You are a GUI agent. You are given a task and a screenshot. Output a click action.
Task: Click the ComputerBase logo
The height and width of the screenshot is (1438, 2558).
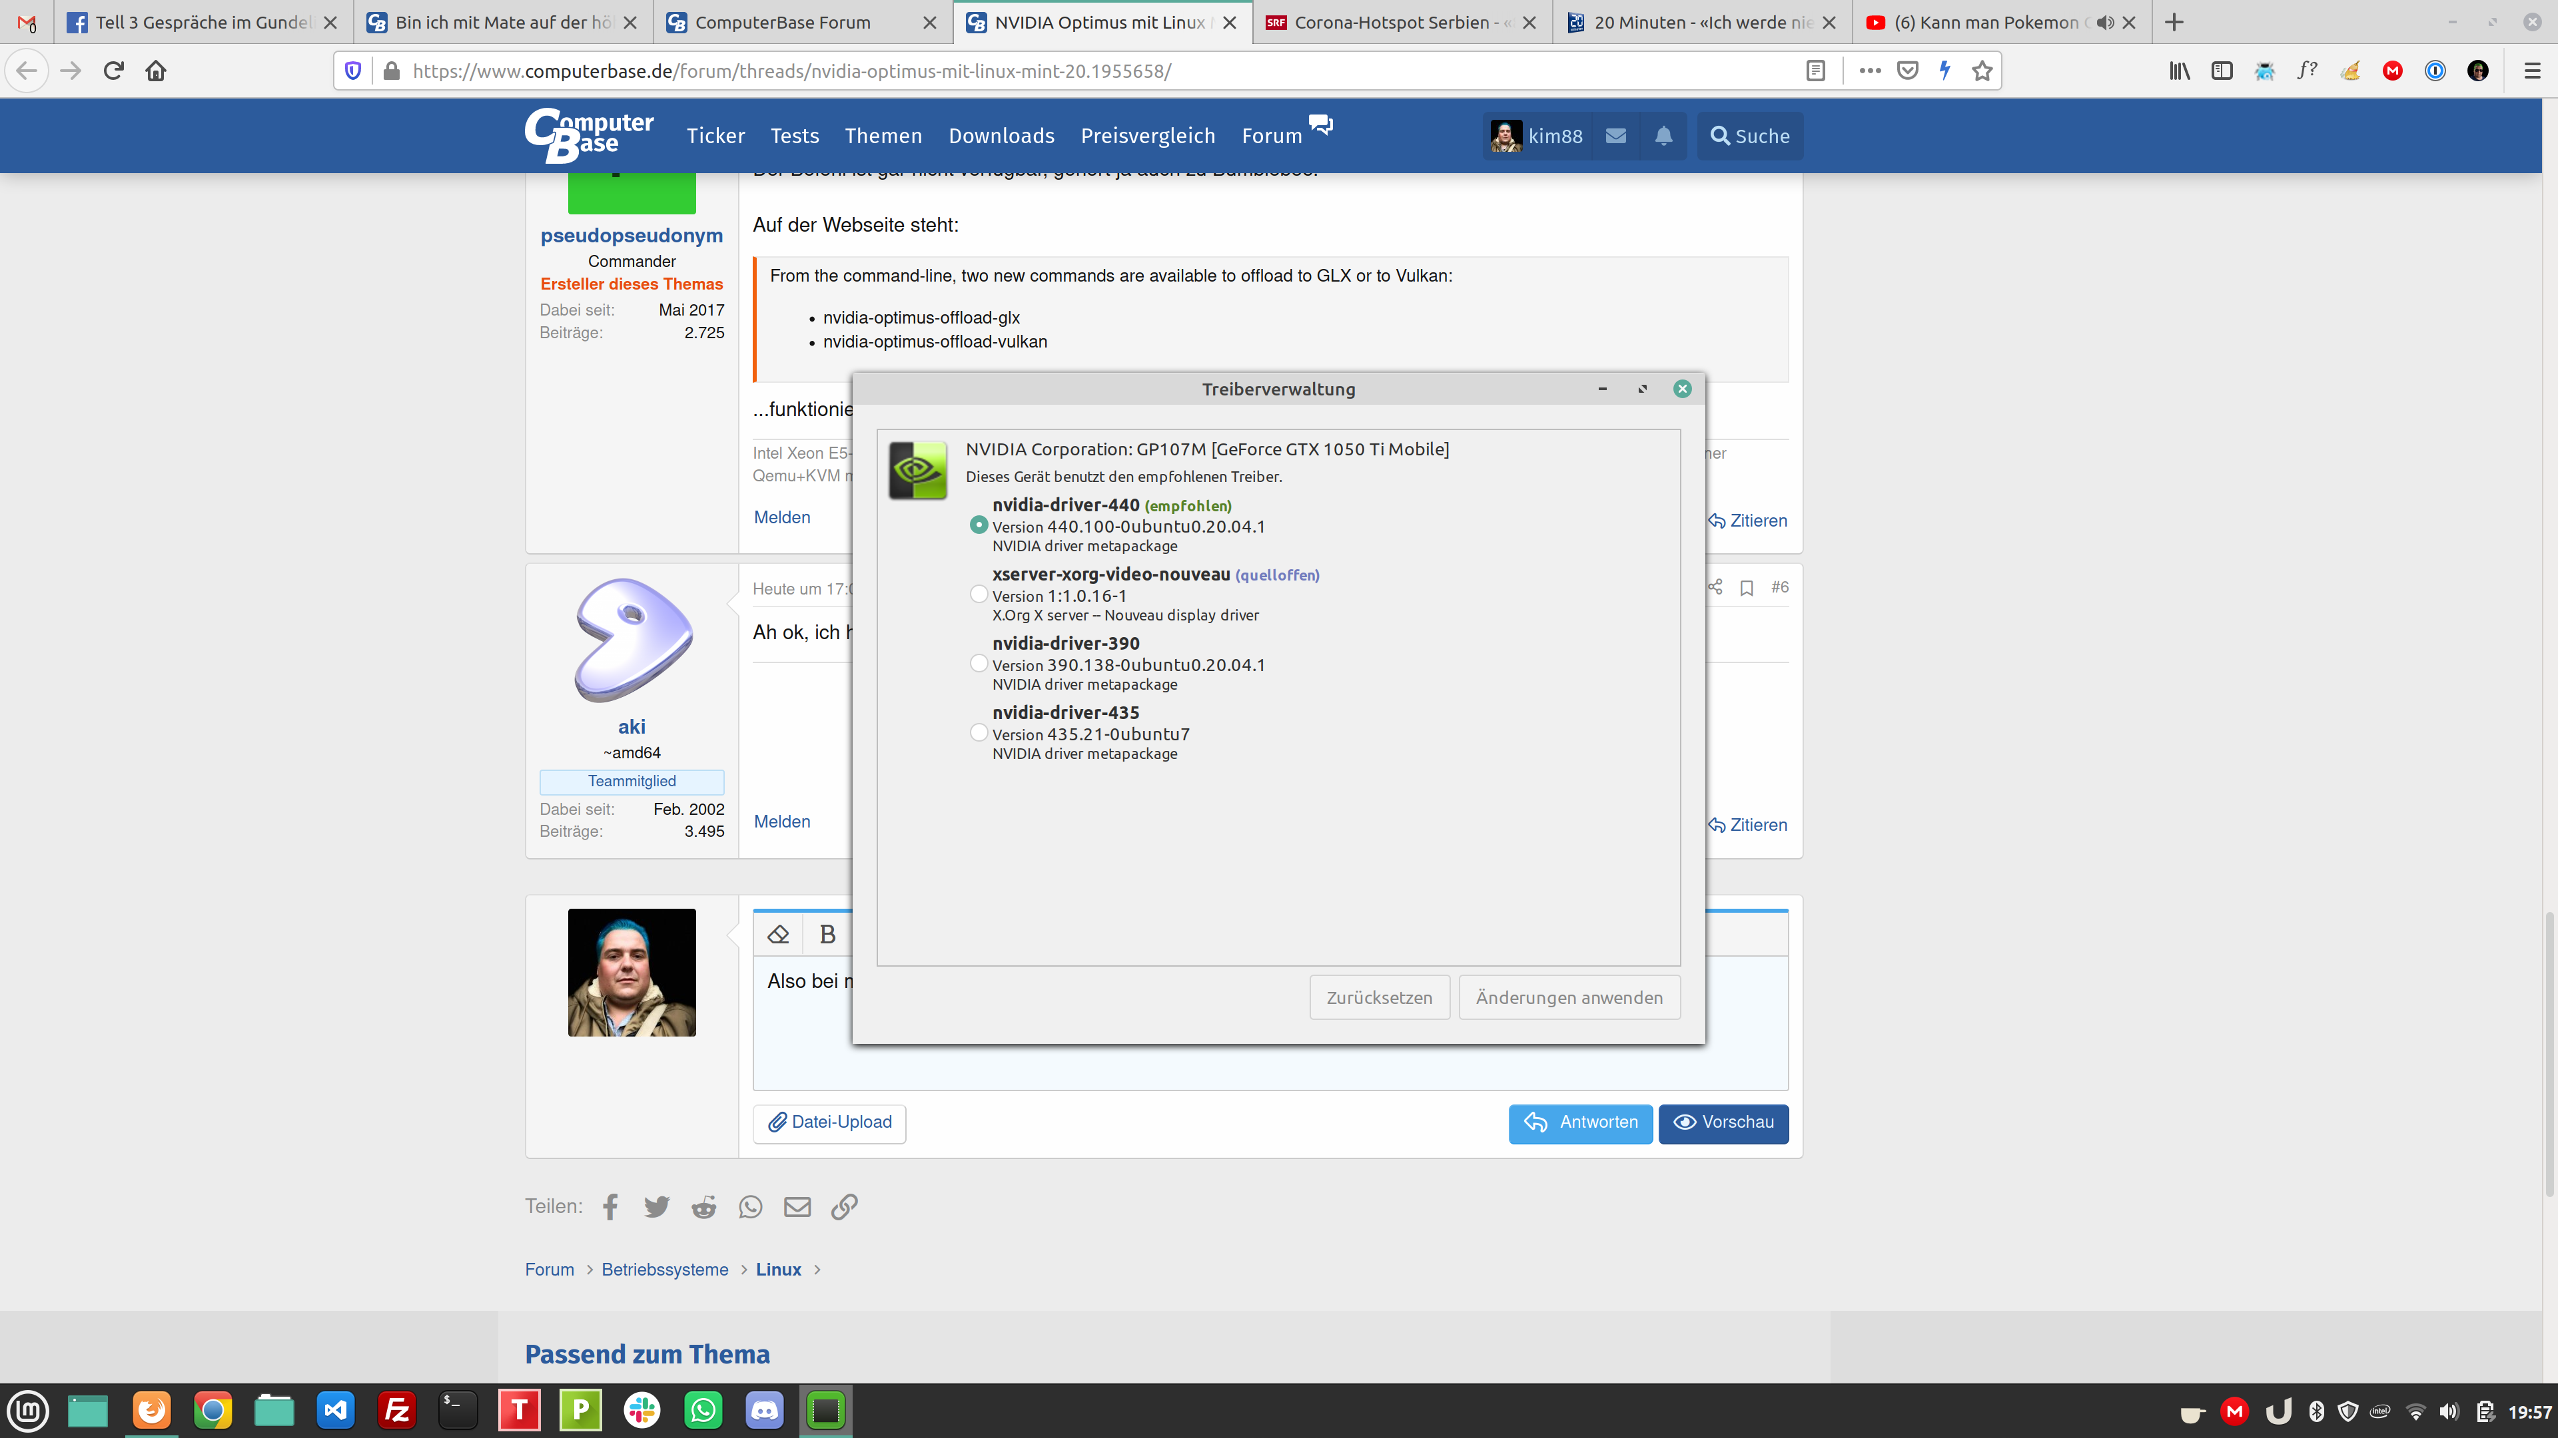[x=589, y=135]
